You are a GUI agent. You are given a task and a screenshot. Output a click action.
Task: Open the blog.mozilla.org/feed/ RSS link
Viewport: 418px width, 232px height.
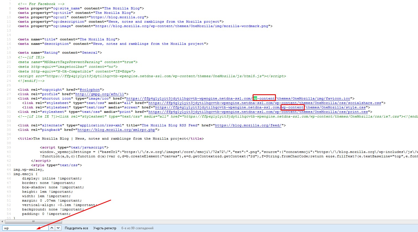pos(248,125)
